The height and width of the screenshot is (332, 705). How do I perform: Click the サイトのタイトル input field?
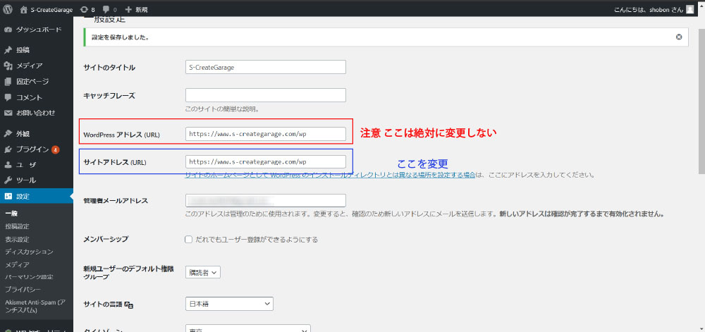tap(265, 67)
